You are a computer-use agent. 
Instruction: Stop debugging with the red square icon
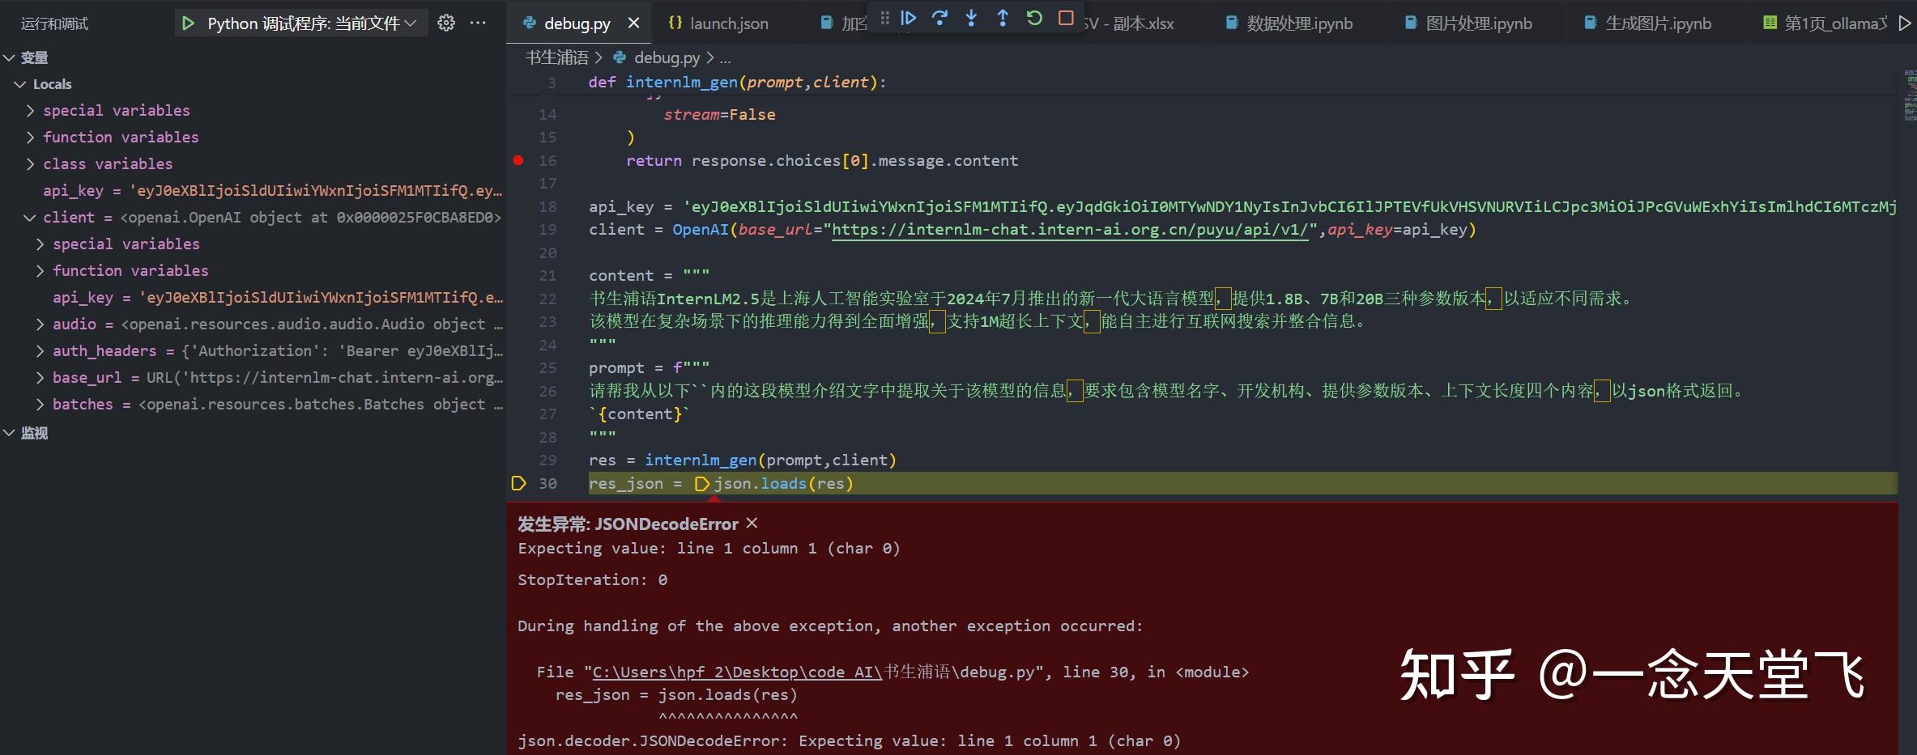tap(1066, 17)
